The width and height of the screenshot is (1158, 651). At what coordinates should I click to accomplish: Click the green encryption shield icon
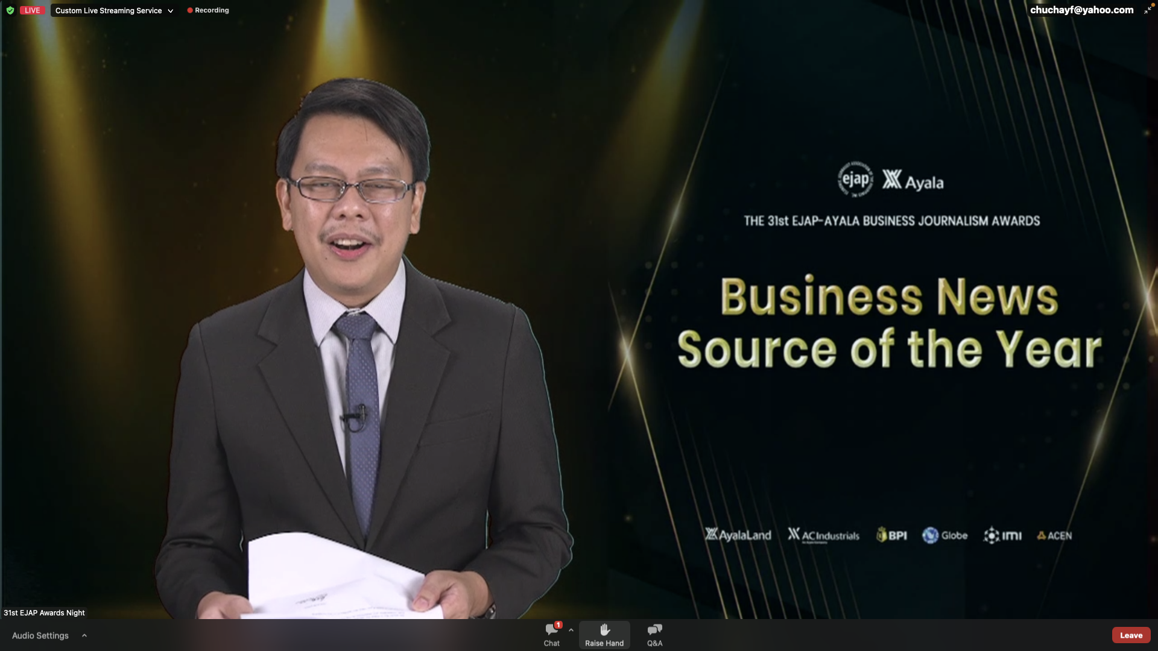coord(10,10)
